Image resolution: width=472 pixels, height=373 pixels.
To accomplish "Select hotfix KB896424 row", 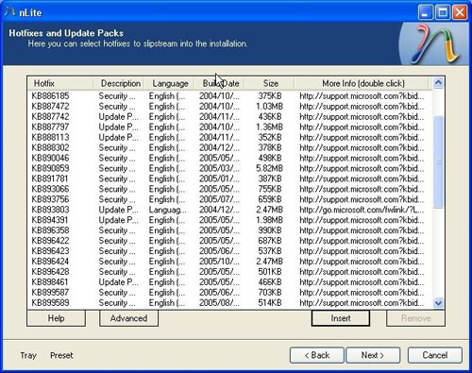I will 229,262.
